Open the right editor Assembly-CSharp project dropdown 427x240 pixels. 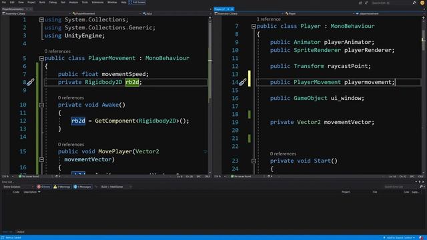click(x=249, y=13)
